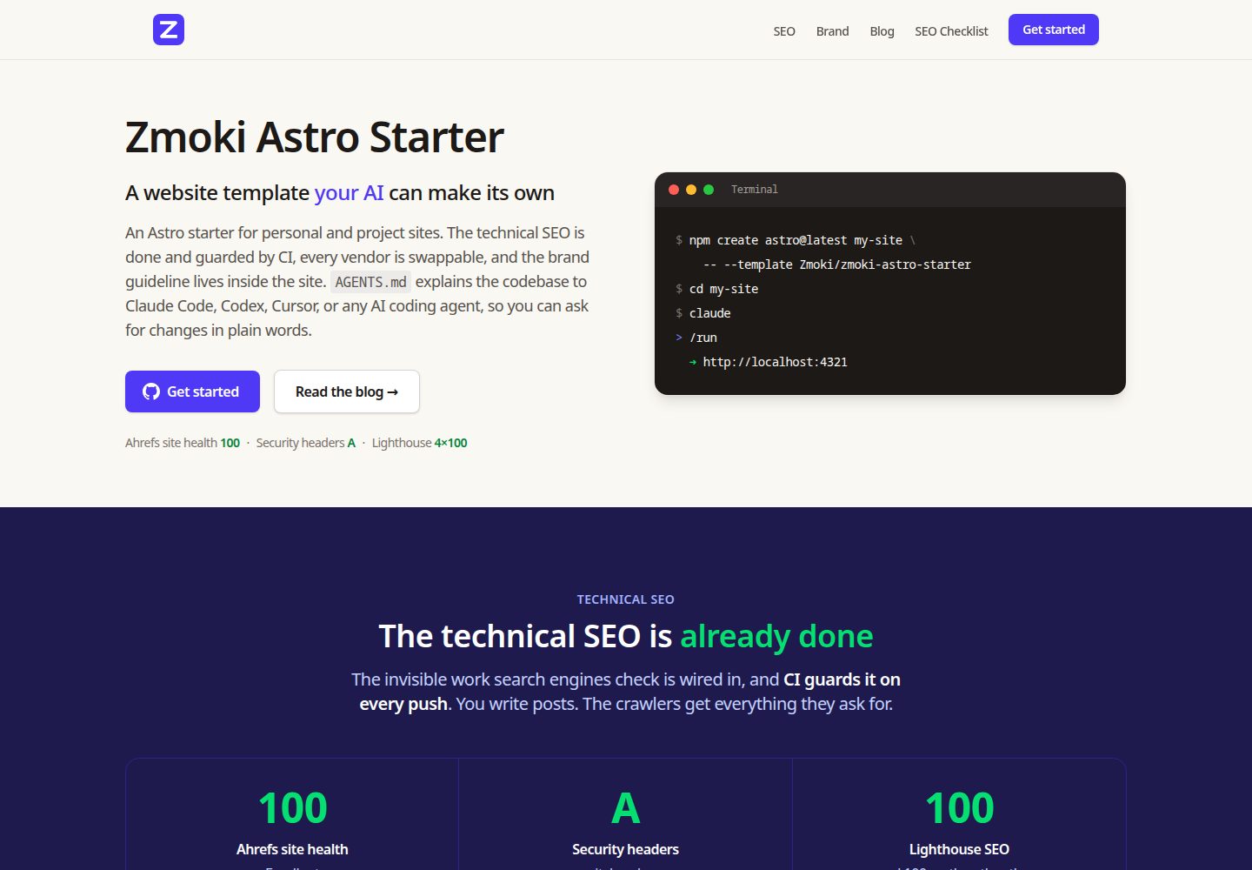Click http://localhost:4321 in terminal
Image resolution: width=1252 pixels, height=870 pixels.
[x=775, y=362]
